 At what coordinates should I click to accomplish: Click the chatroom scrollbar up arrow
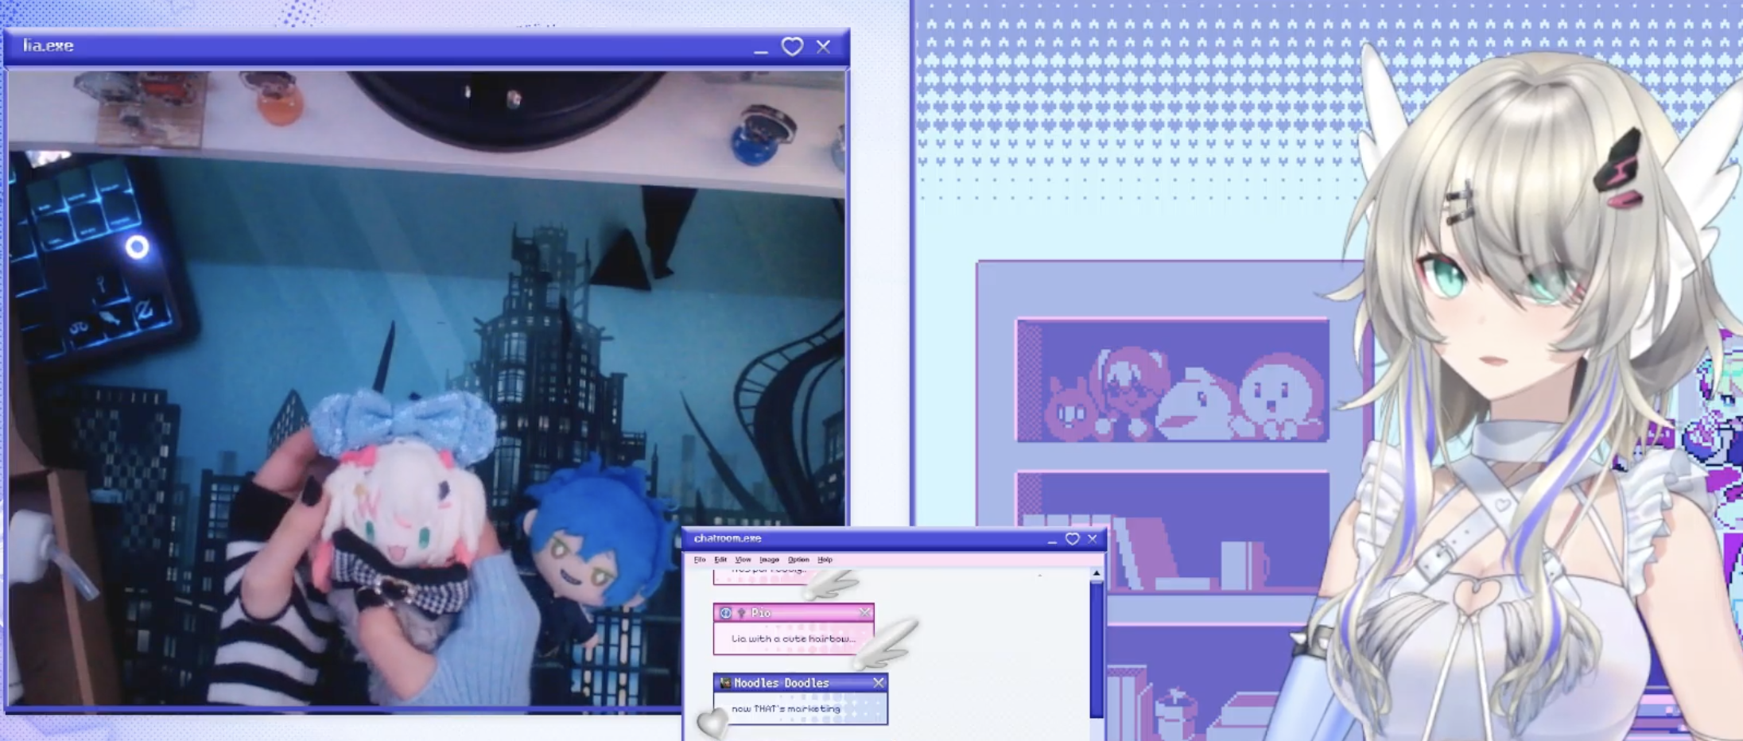pos(1097,573)
